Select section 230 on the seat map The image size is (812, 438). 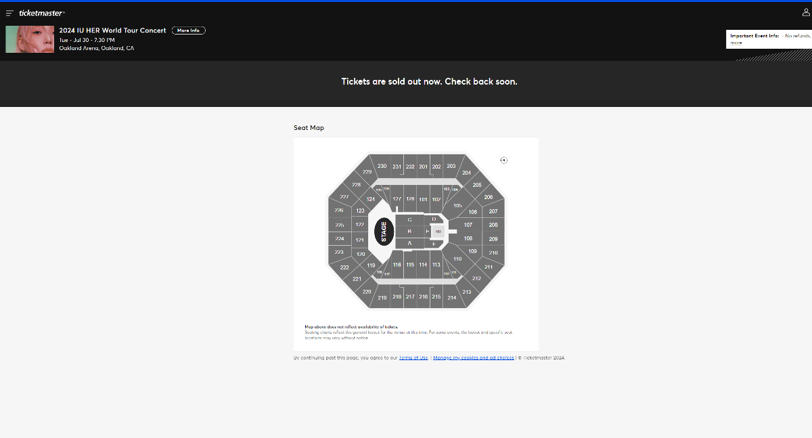[x=382, y=166]
